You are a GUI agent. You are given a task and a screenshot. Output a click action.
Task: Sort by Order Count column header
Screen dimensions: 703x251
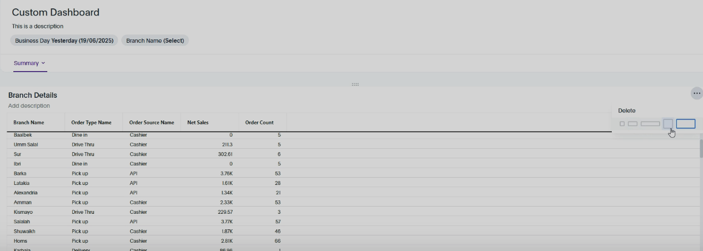pos(259,122)
